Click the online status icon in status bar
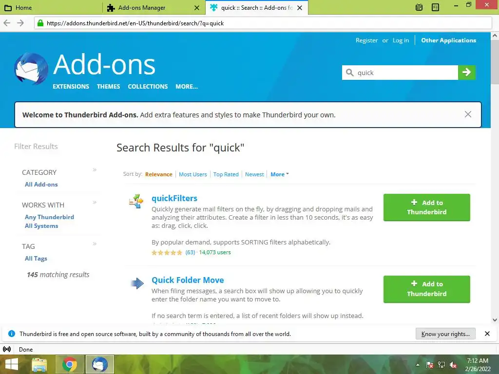The image size is (499, 374). coord(7,349)
